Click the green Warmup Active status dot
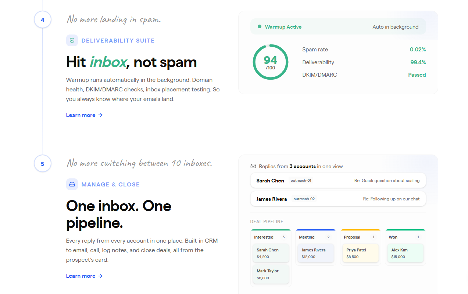Screen dimensions: 468x294 click(x=260, y=27)
